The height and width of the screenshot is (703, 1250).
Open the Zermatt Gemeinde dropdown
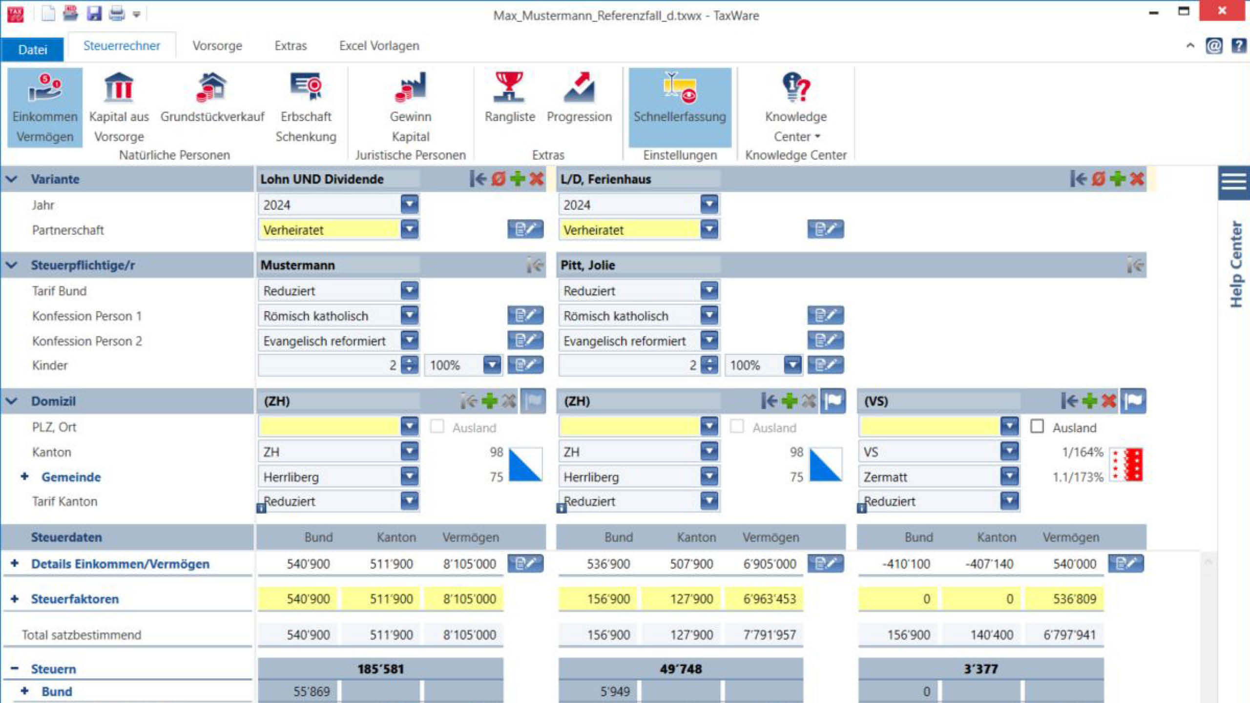[x=1009, y=476]
